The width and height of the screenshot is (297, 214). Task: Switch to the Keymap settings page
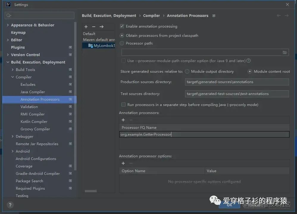pyautogui.click(x=18, y=32)
